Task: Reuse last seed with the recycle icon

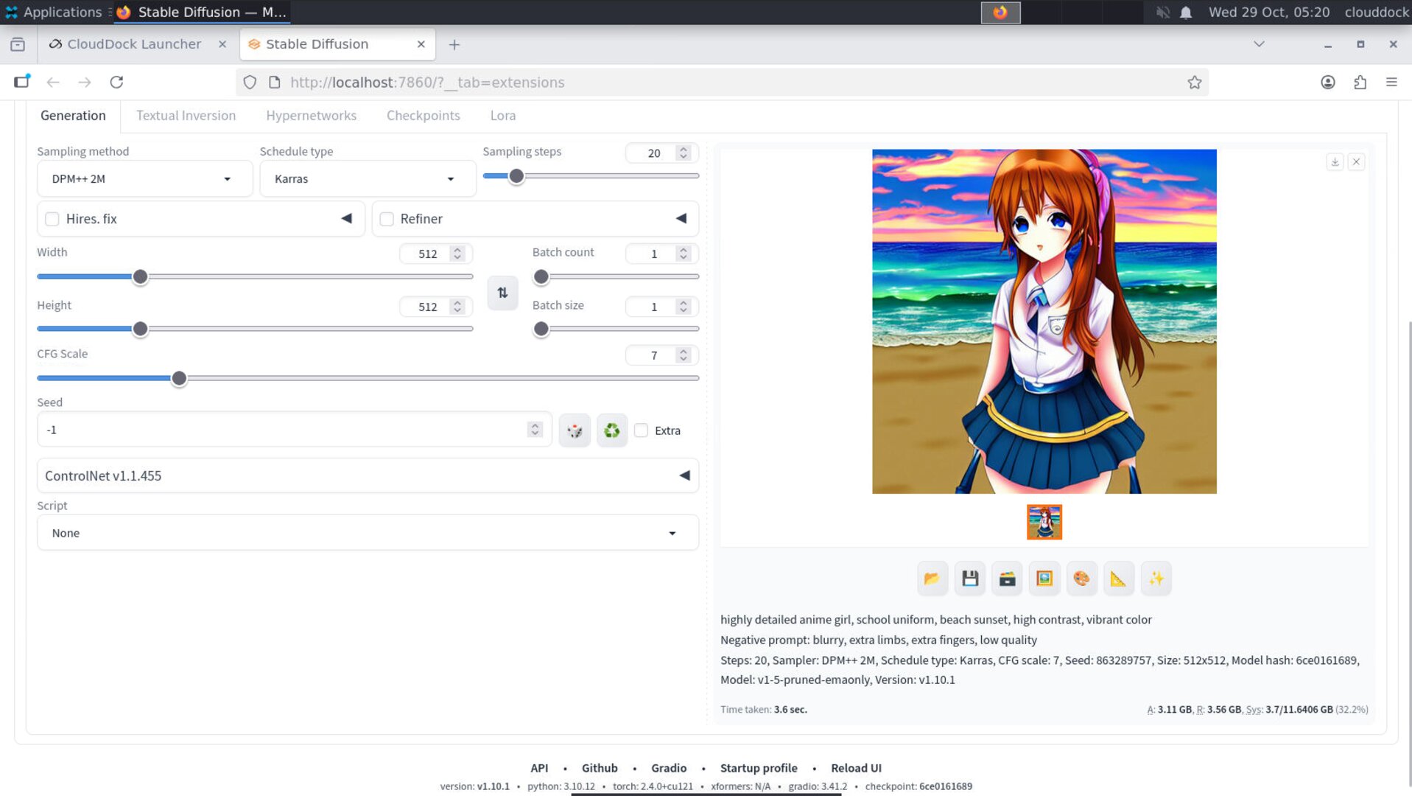Action: pos(611,430)
